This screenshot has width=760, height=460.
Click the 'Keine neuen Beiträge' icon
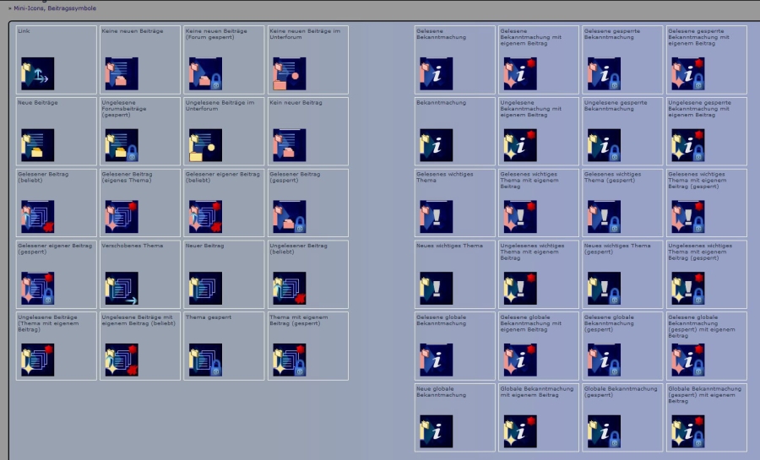pos(121,73)
